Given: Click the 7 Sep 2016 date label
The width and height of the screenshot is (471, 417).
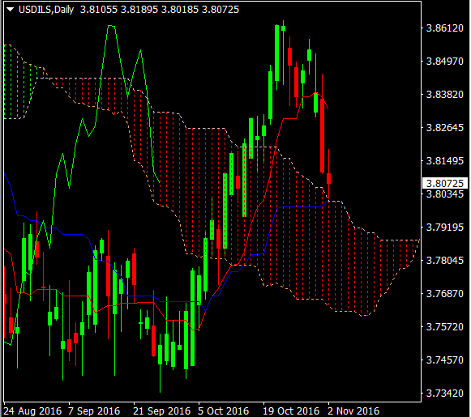Looking at the screenshot, I should click(94, 411).
